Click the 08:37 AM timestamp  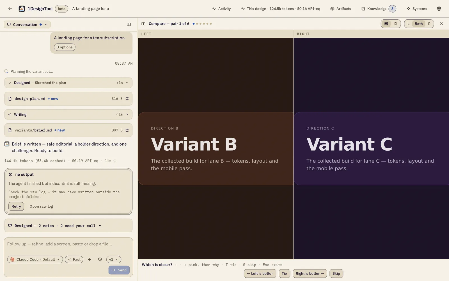tap(124, 64)
